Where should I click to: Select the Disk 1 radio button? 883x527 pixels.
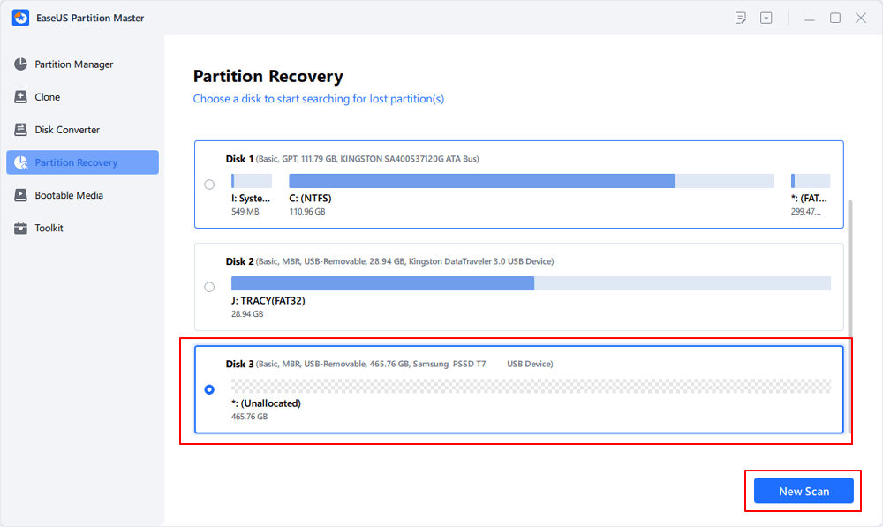209,184
